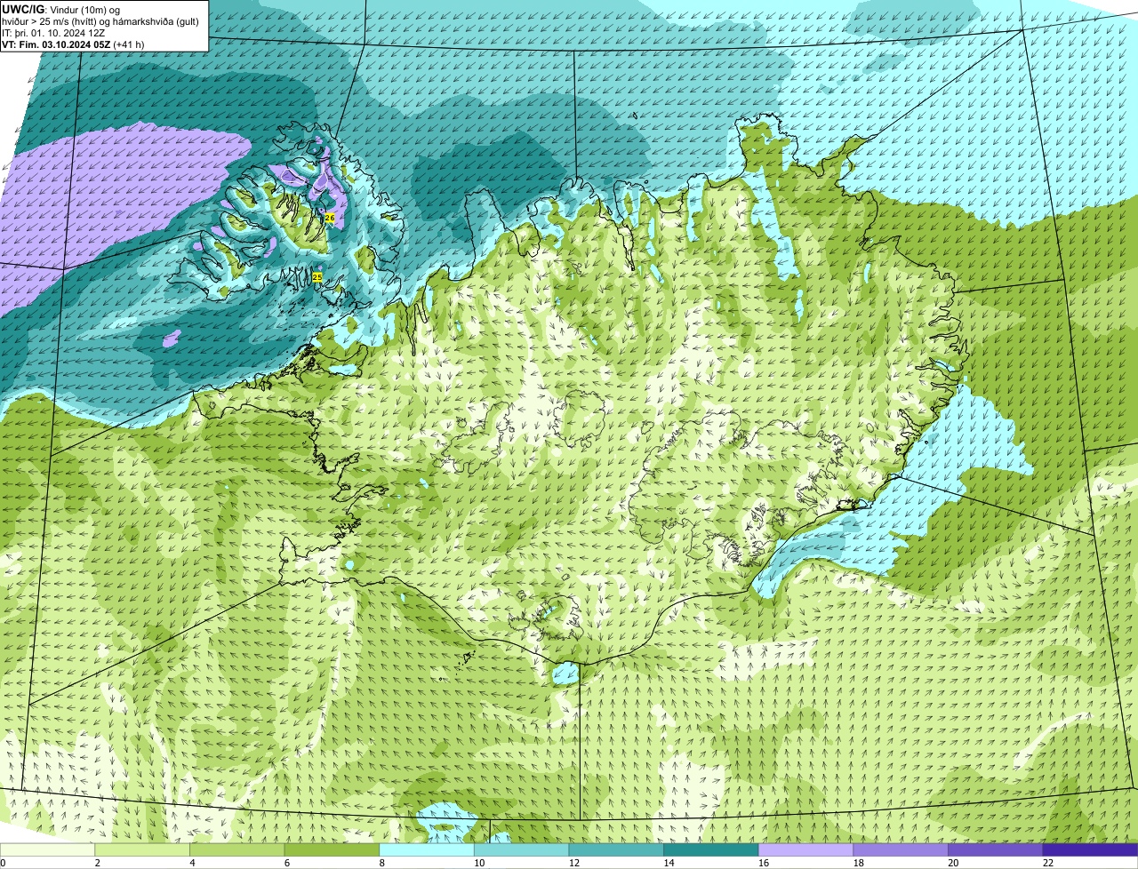Click the legend value 18

859,863
